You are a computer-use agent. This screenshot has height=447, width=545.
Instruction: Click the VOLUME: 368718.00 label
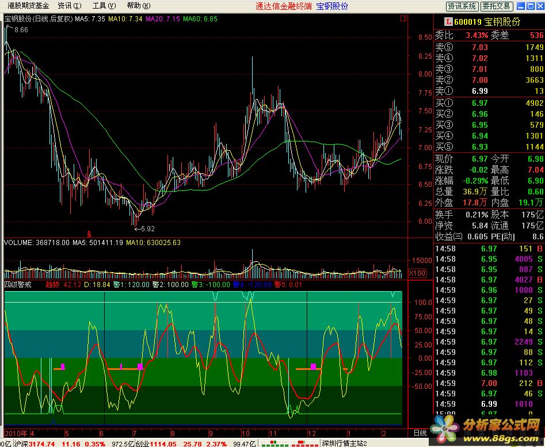pyautogui.click(x=37, y=242)
